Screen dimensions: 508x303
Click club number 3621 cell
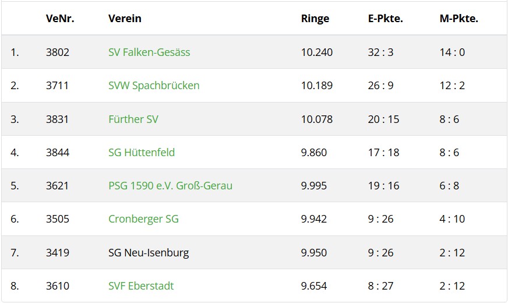[x=57, y=186]
